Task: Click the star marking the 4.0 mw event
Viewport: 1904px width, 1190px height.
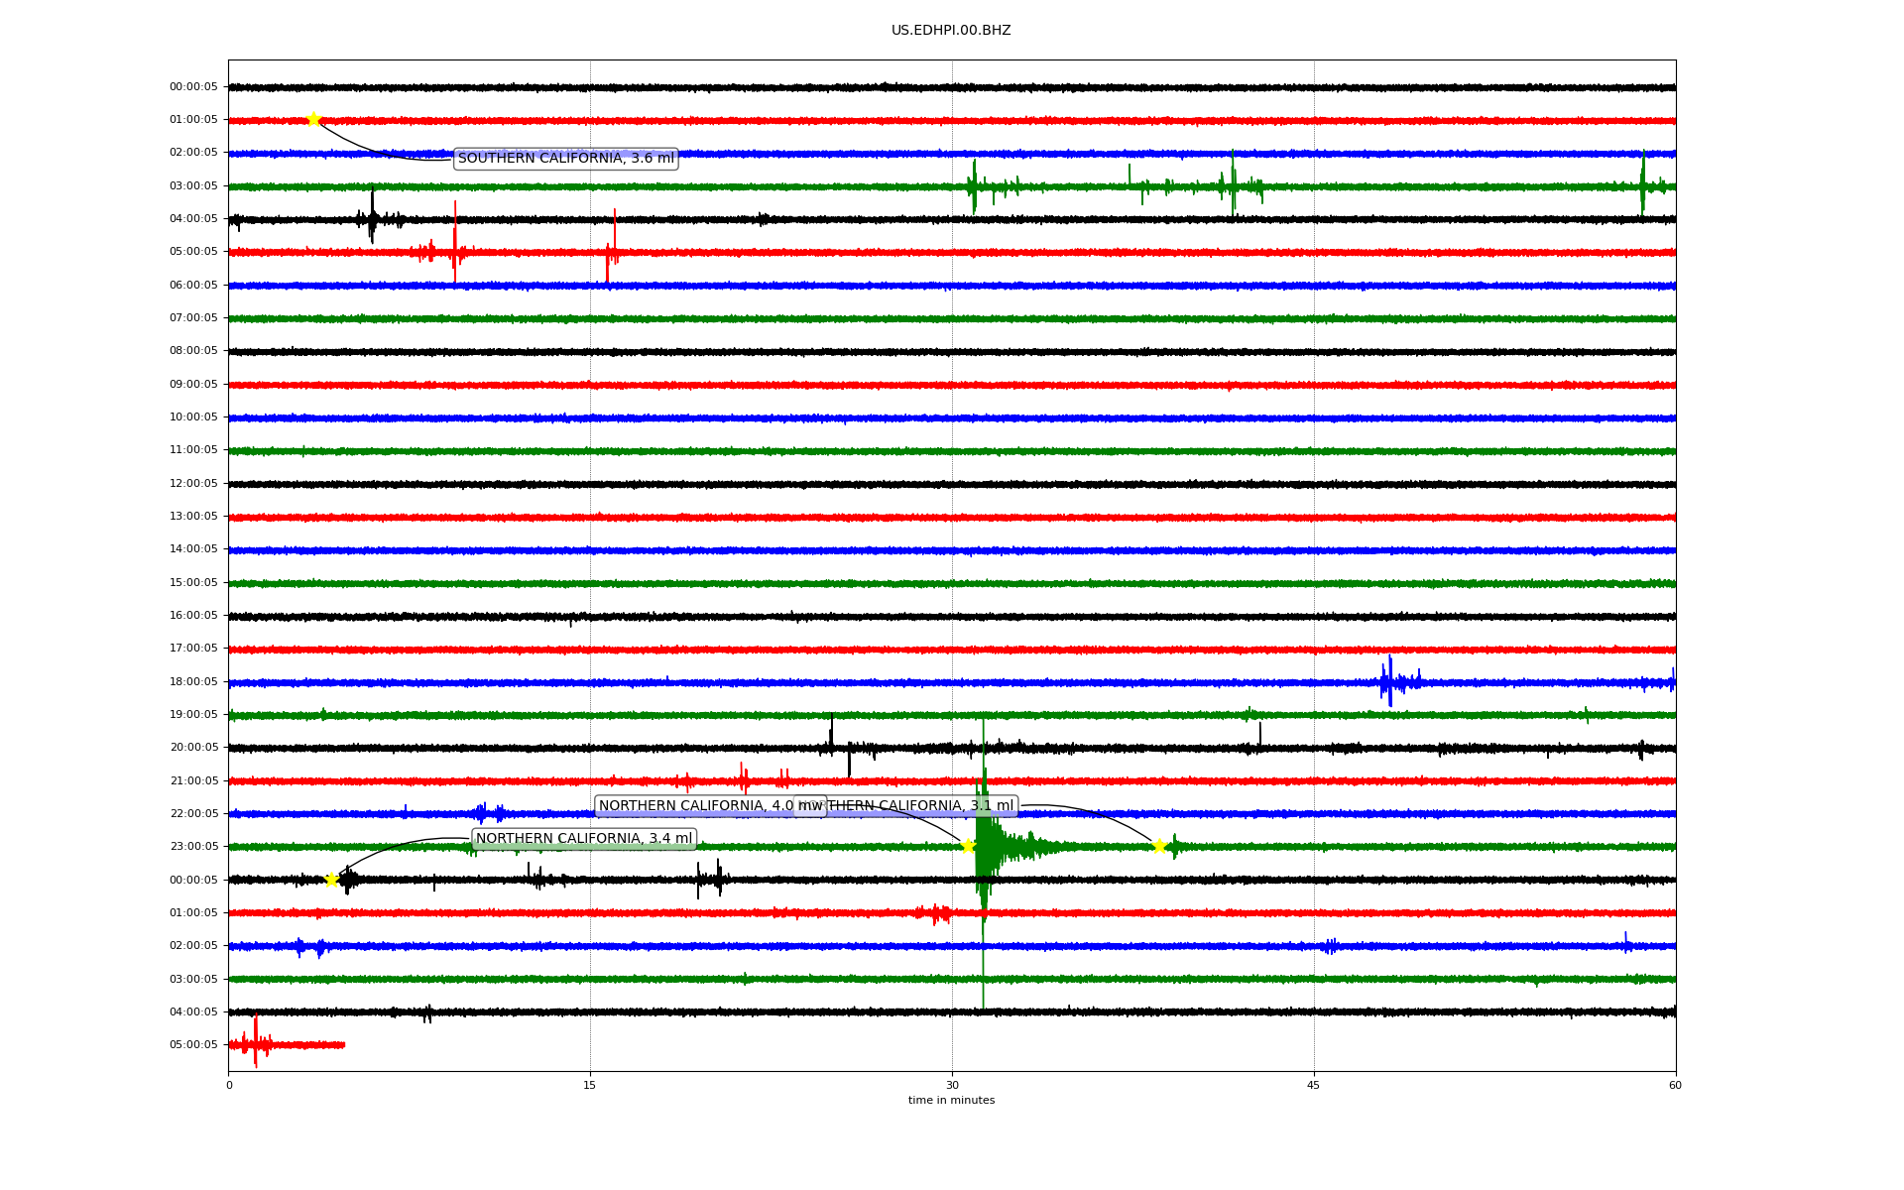Action: pyautogui.click(x=969, y=846)
